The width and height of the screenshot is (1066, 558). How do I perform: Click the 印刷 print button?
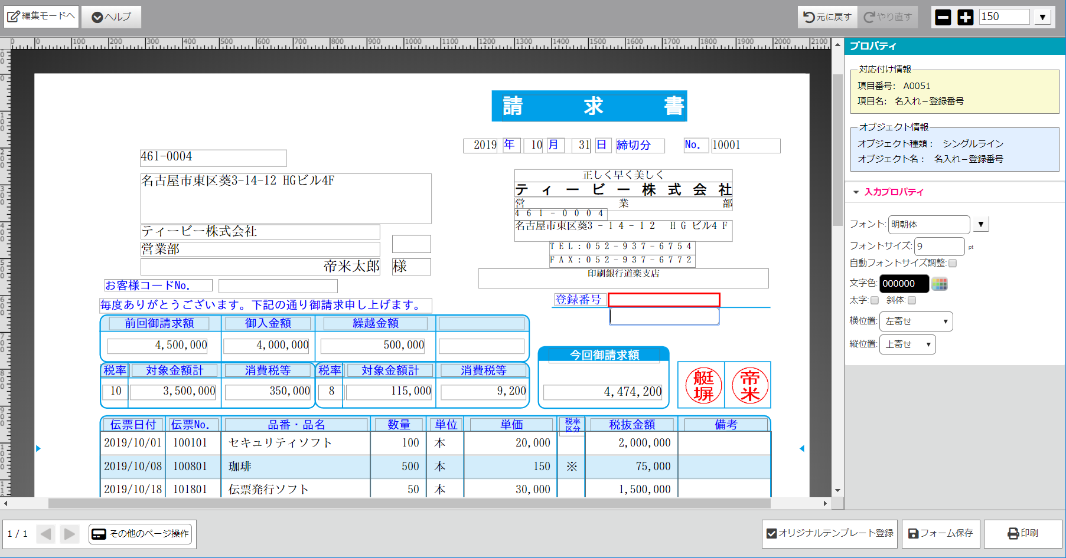pyautogui.click(x=1022, y=533)
